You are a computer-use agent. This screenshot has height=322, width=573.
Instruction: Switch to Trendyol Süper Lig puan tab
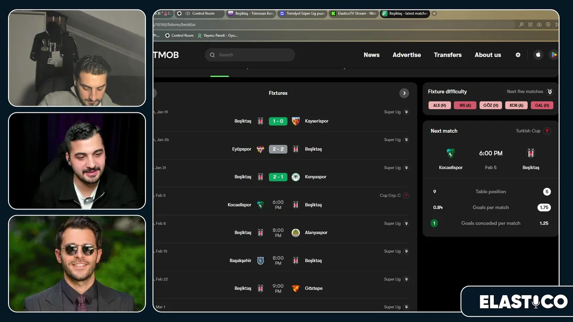pos(302,13)
